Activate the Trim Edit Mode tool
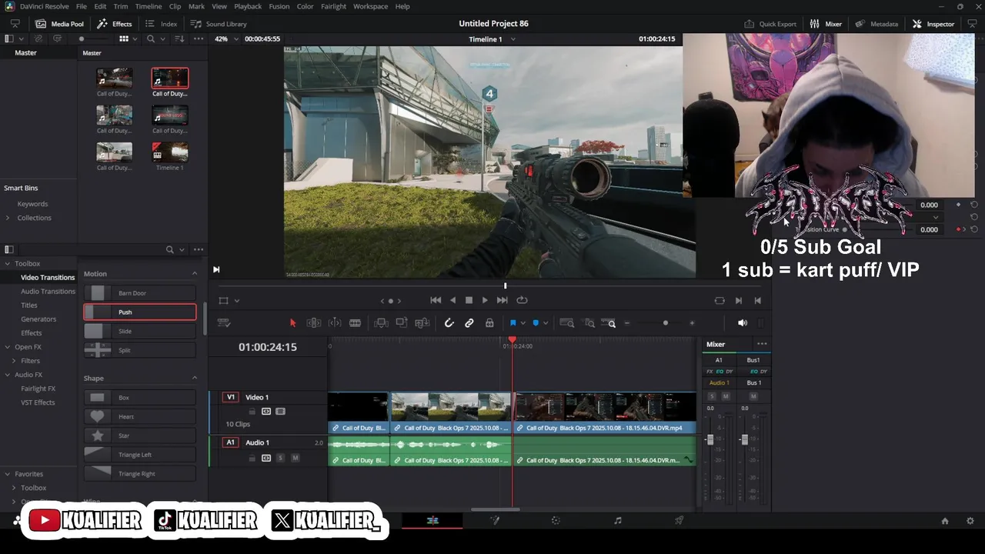Image resolution: width=985 pixels, height=554 pixels. [314, 323]
